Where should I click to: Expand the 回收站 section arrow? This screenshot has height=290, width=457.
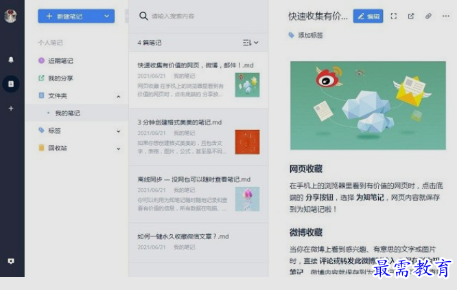118,149
